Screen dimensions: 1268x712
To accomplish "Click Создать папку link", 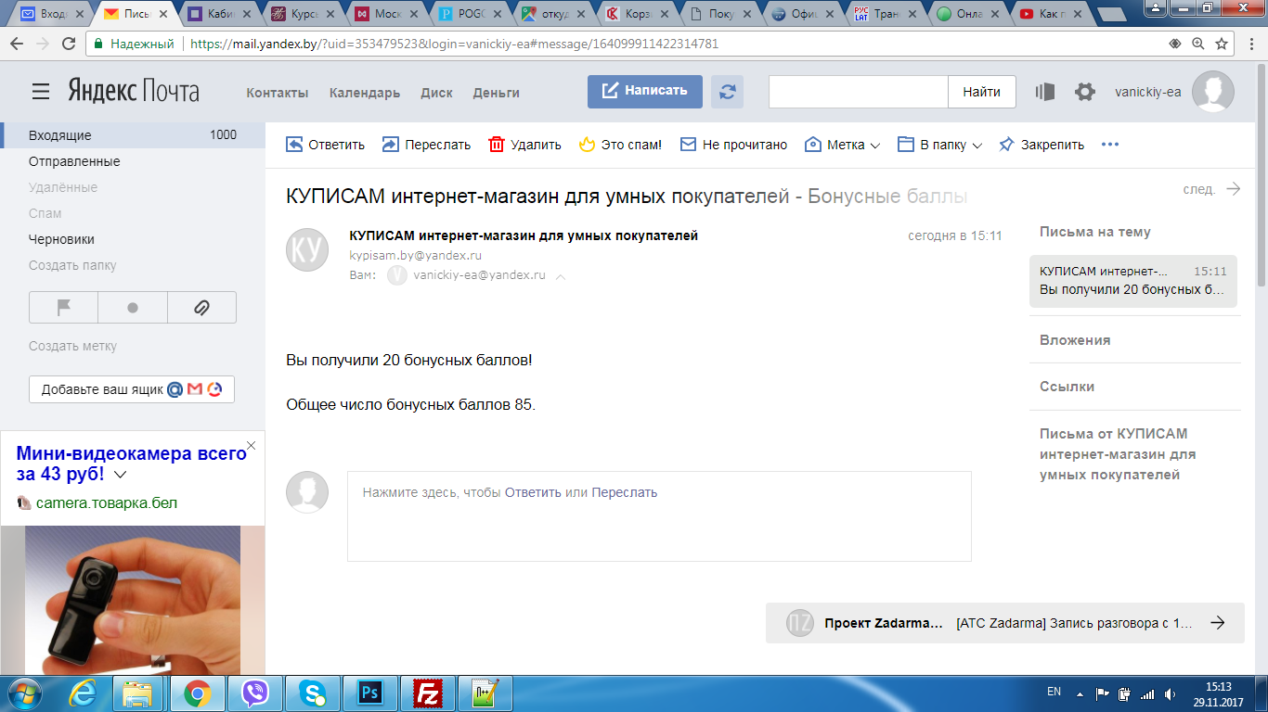I will [72, 265].
